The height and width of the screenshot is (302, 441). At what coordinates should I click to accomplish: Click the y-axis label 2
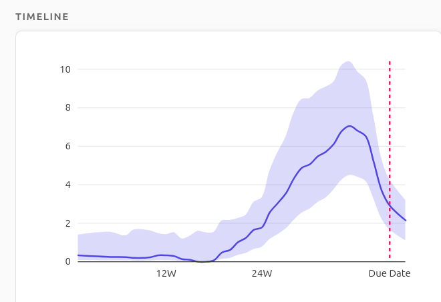click(x=67, y=223)
